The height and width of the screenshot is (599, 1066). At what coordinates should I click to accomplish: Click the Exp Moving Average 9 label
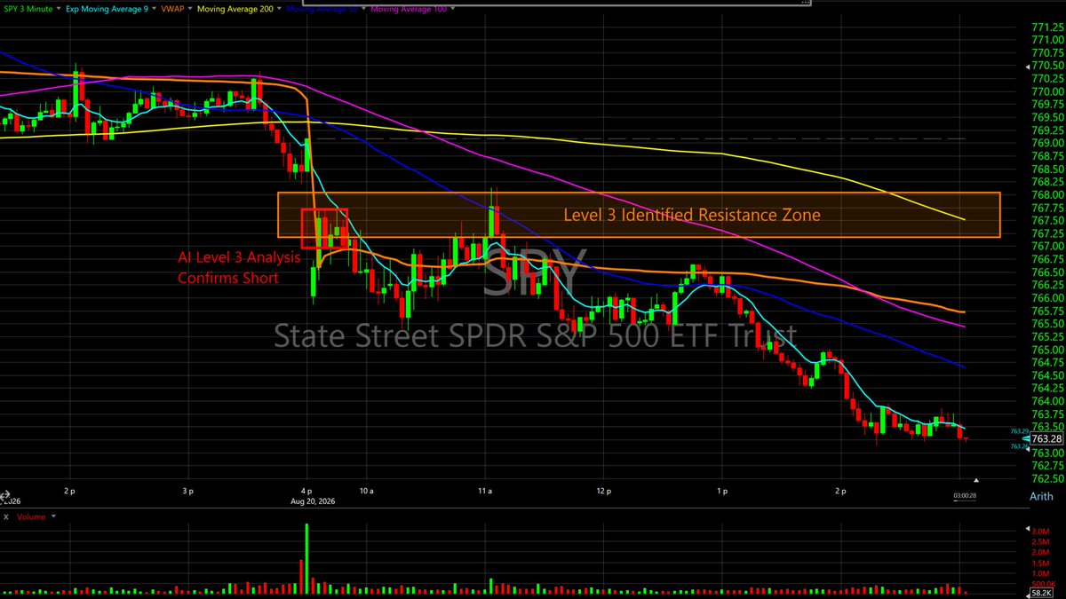(107, 9)
